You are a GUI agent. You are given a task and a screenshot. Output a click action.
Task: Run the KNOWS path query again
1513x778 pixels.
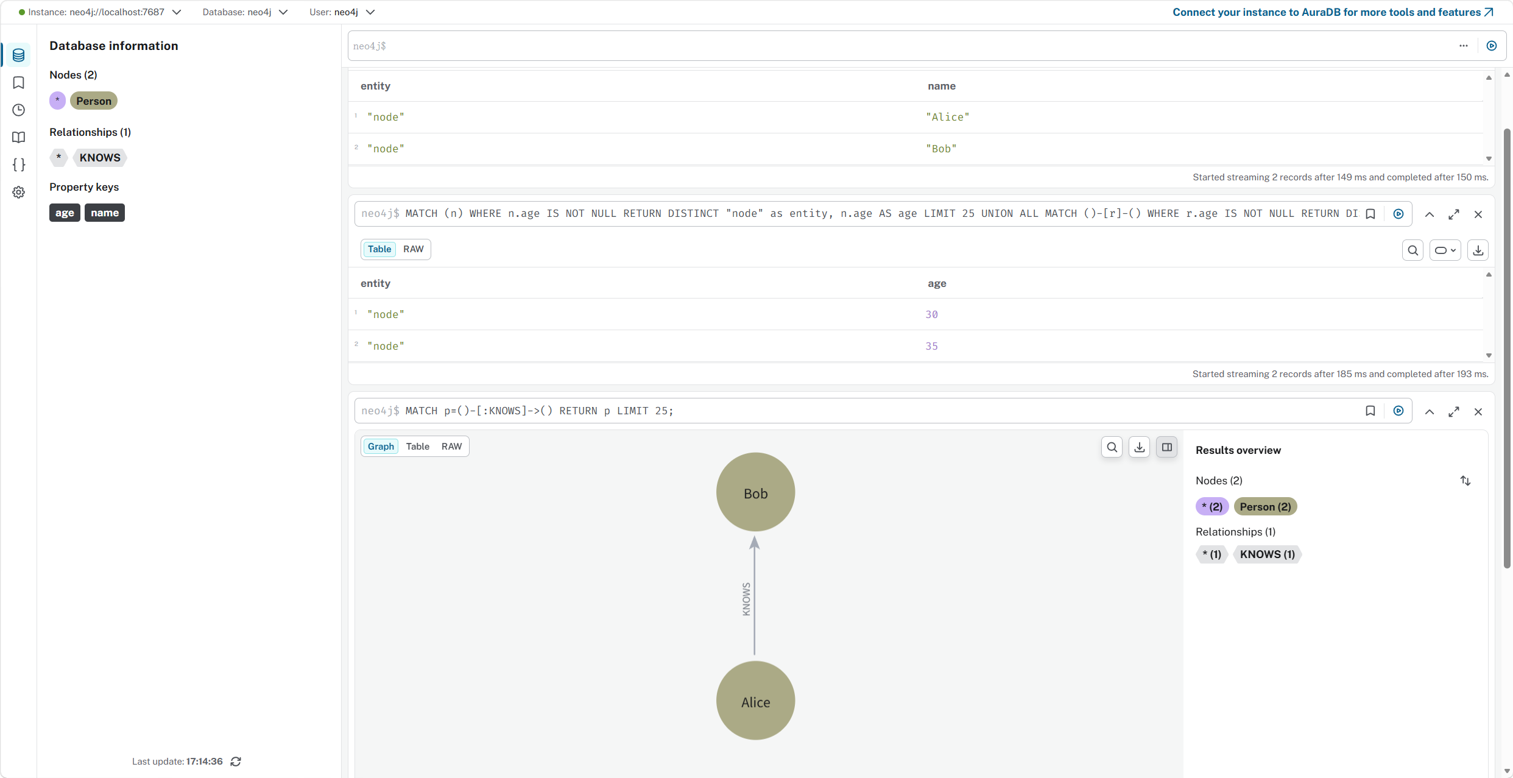tap(1398, 411)
